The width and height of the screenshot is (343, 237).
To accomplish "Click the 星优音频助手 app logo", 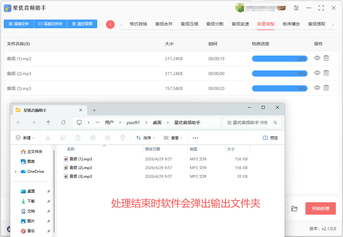I will (8, 8).
